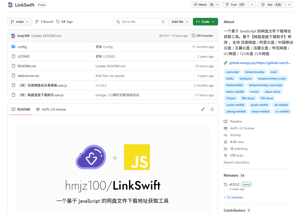Image resolution: width=297 pixels, height=214 pixels.
Task: Open the 网盘直链下载助手.user.js file
Action: [x=41, y=95]
